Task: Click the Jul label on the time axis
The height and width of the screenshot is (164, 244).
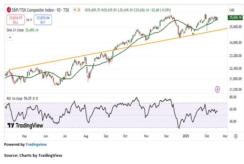Action: (x=65, y=136)
